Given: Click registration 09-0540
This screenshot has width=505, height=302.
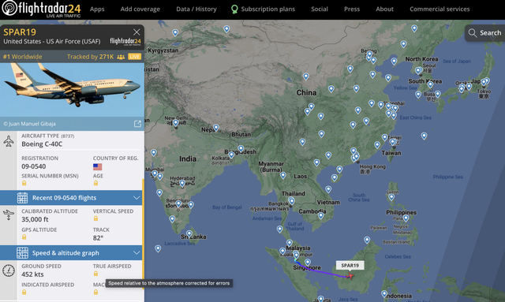Looking at the screenshot, I should click(x=33, y=166).
